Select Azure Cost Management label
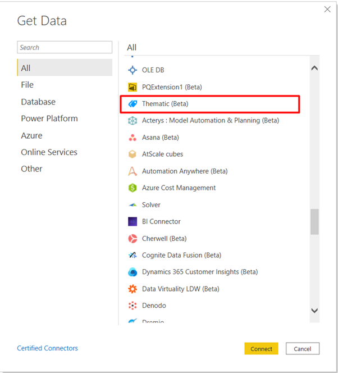 point(179,188)
